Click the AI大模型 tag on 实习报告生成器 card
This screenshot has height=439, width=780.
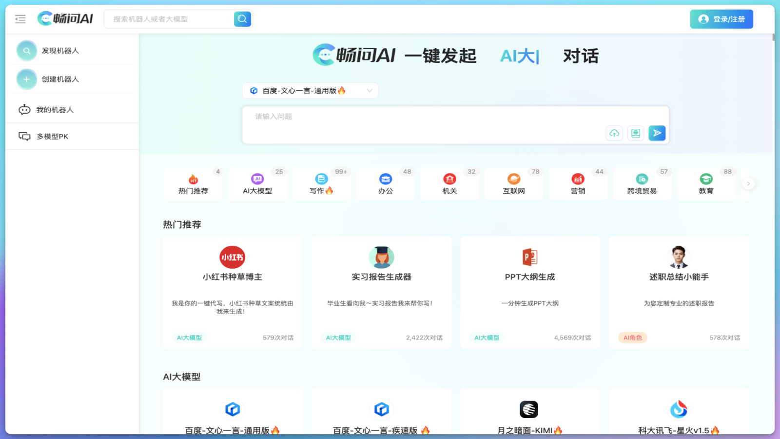point(338,338)
